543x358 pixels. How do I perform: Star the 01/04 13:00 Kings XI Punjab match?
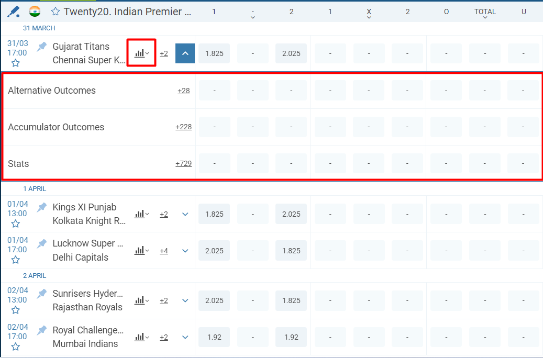tap(16, 223)
